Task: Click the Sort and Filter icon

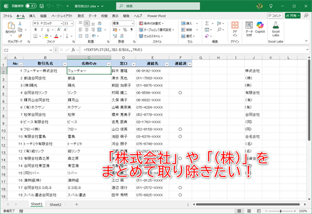Action: [219, 24]
